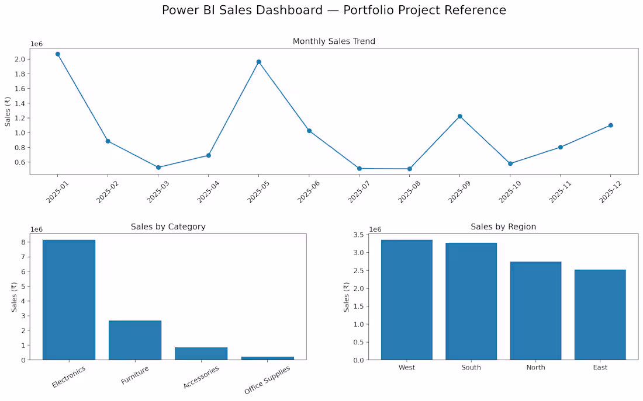This screenshot has width=643, height=401.
Task: Select the 2025-05 peak marker
Action: (259, 62)
